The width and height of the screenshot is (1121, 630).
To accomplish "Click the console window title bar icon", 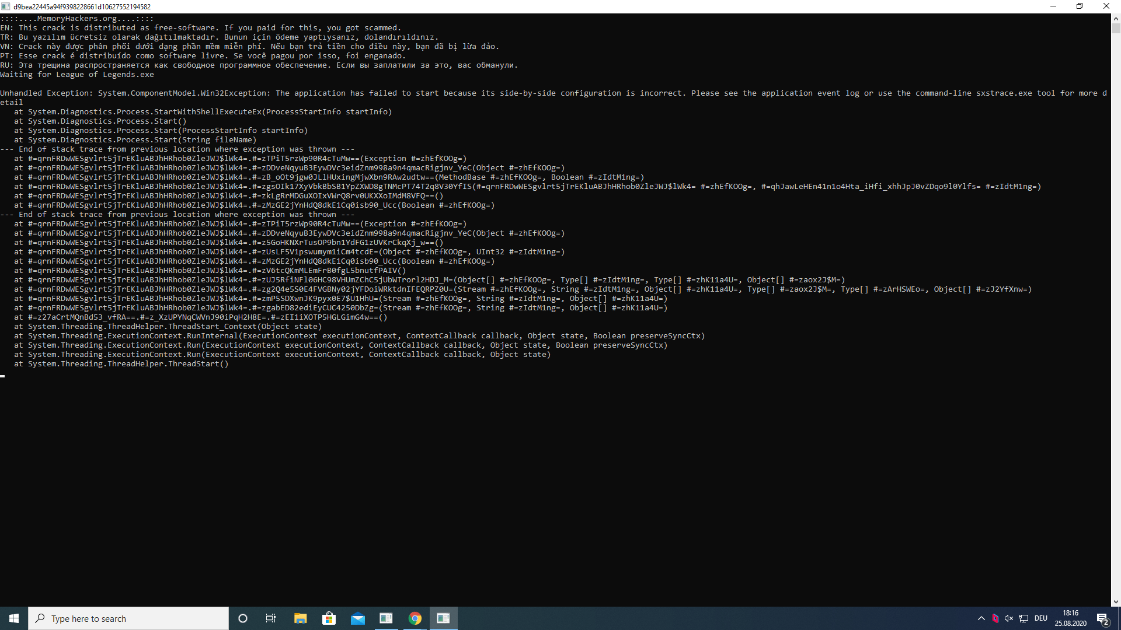I will pyautogui.click(x=6, y=6).
